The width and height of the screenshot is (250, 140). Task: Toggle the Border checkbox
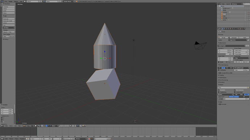(x=219, y=62)
